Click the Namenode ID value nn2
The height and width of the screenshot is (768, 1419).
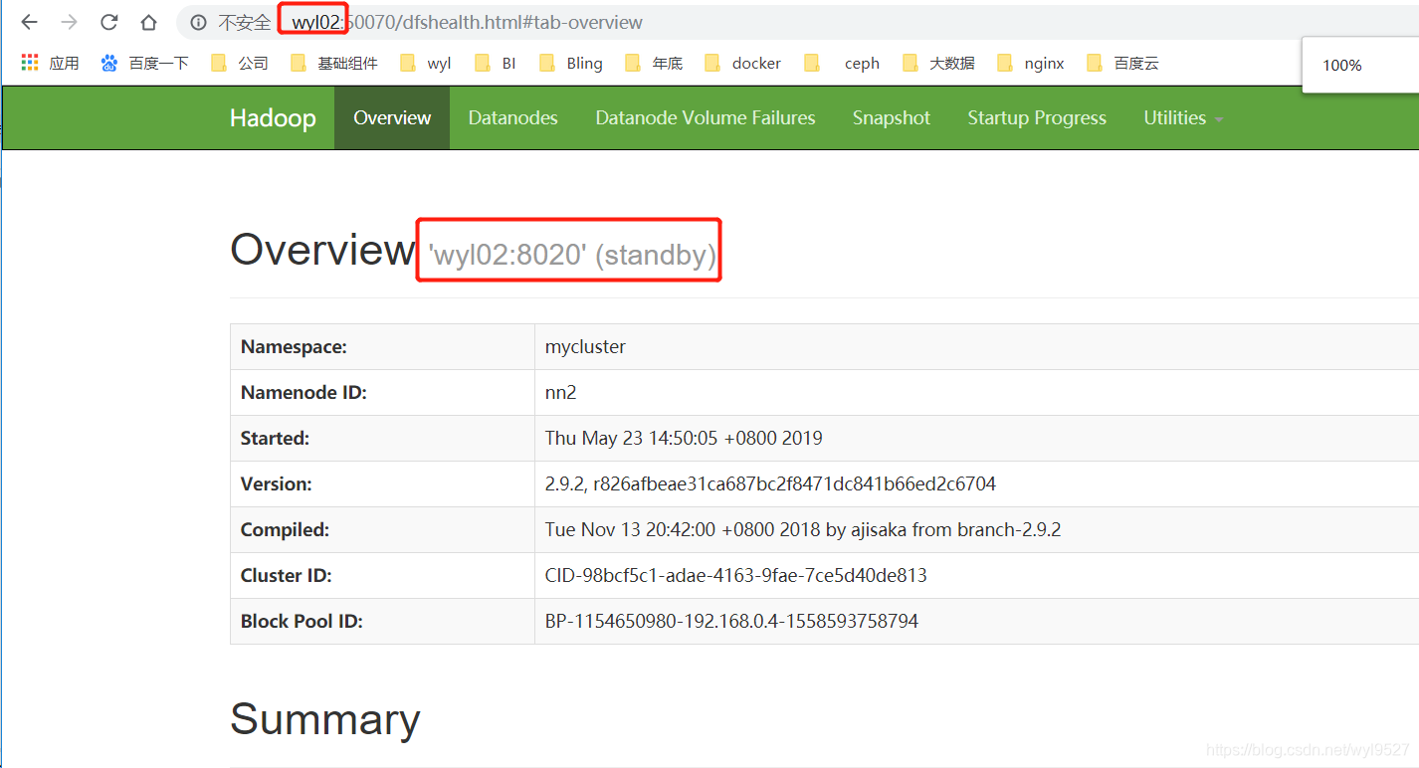560,392
